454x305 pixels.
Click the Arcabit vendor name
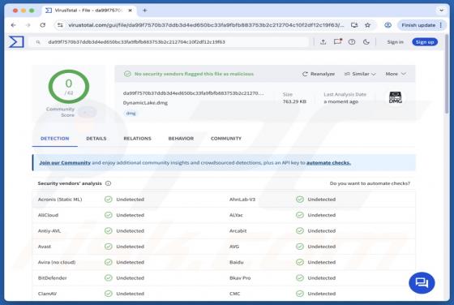238,231
